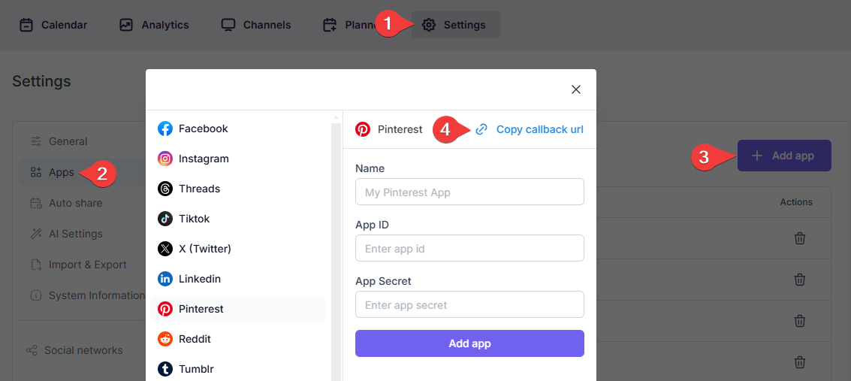The image size is (851, 381).
Task: Open the Analytics tab
Action: click(x=154, y=25)
